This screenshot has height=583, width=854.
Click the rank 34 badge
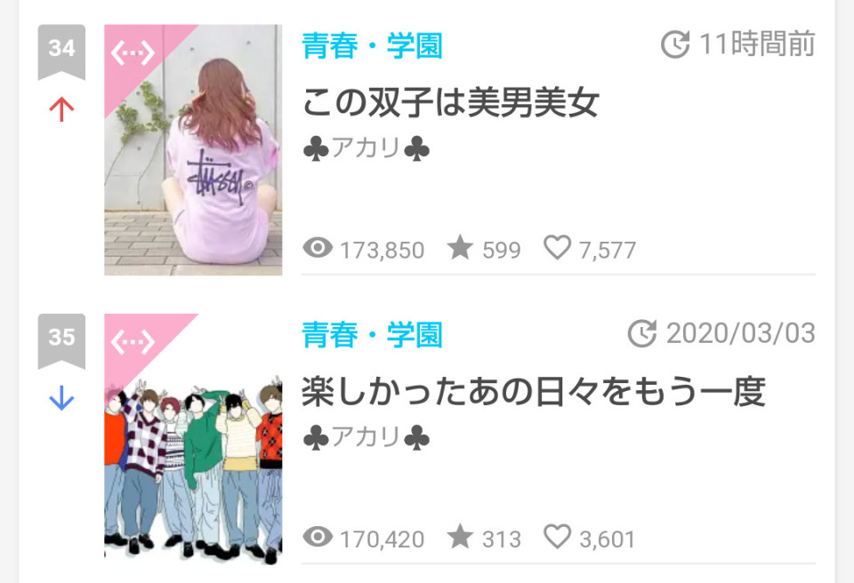(61, 52)
